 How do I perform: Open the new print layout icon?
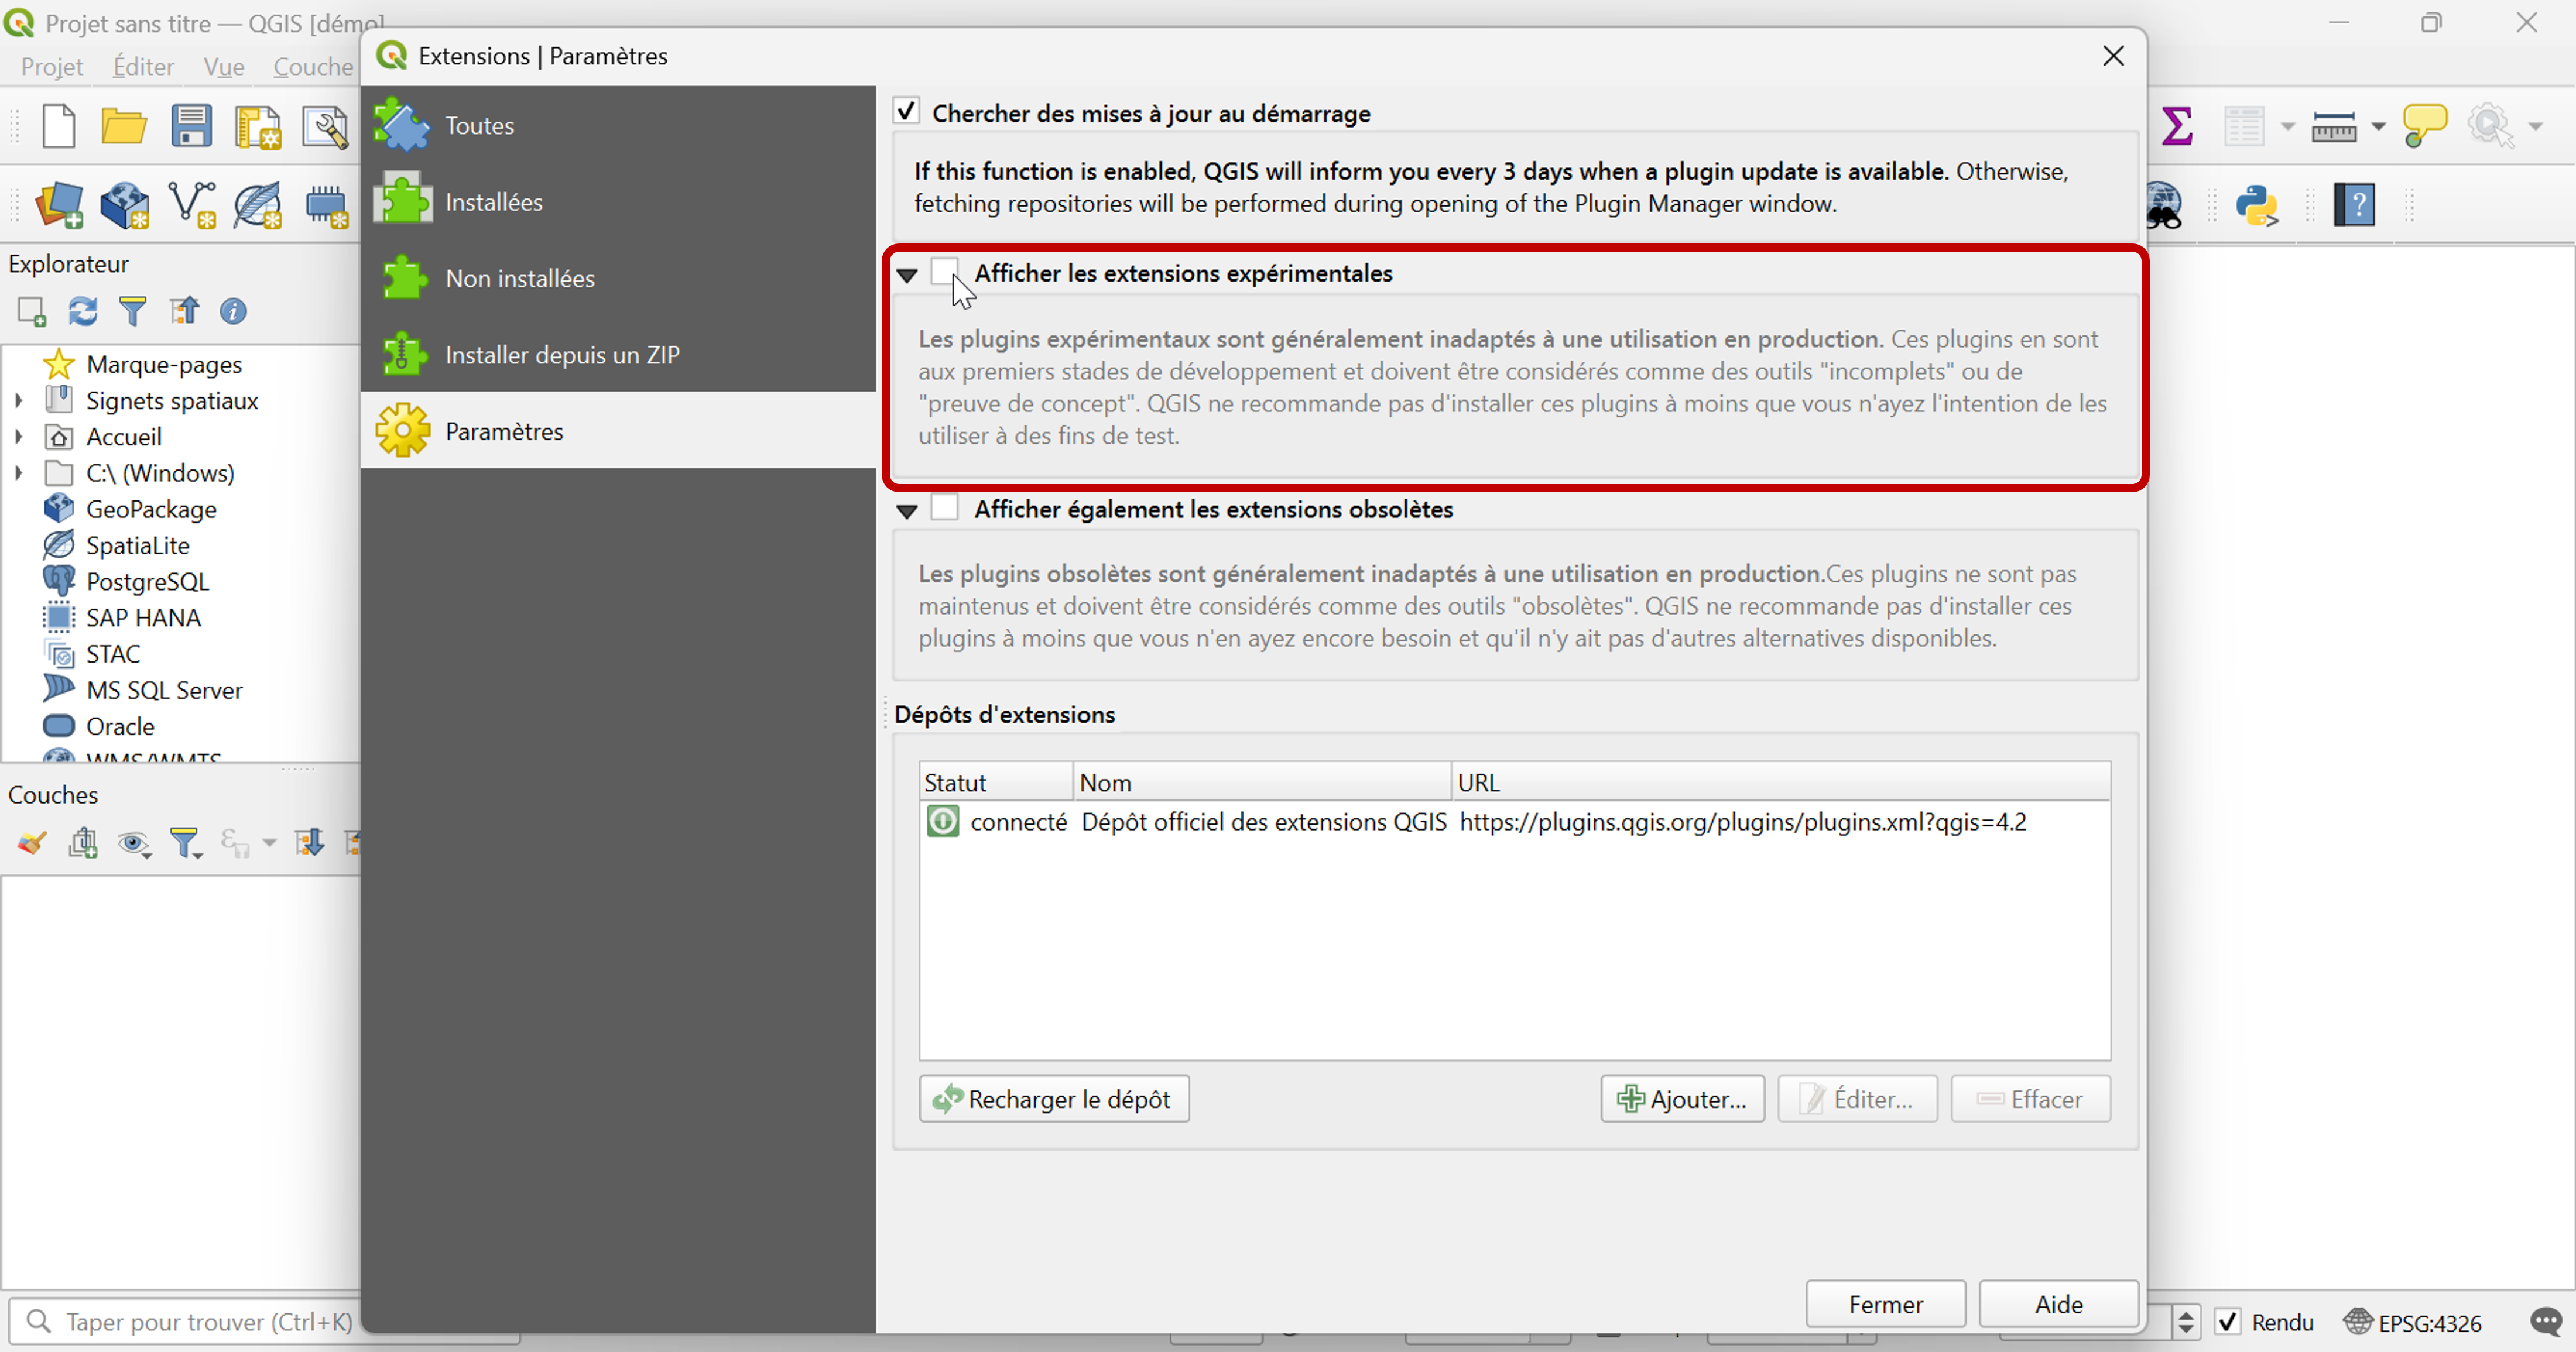(258, 127)
